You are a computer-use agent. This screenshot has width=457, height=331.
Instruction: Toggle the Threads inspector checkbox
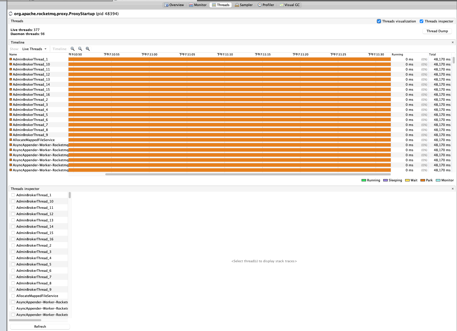pos(421,21)
